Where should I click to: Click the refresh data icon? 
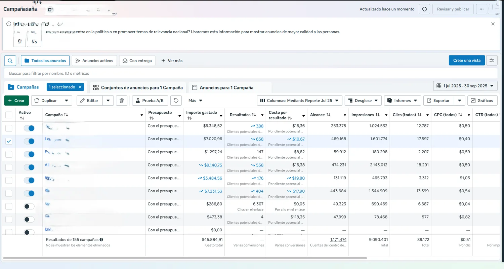coord(424,9)
